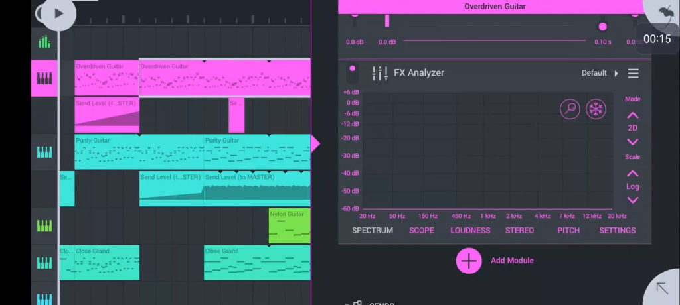Image resolution: width=680 pixels, height=305 pixels.
Task: Select the outlined longer Overdriven Guitar clip
Action: tap(224, 78)
